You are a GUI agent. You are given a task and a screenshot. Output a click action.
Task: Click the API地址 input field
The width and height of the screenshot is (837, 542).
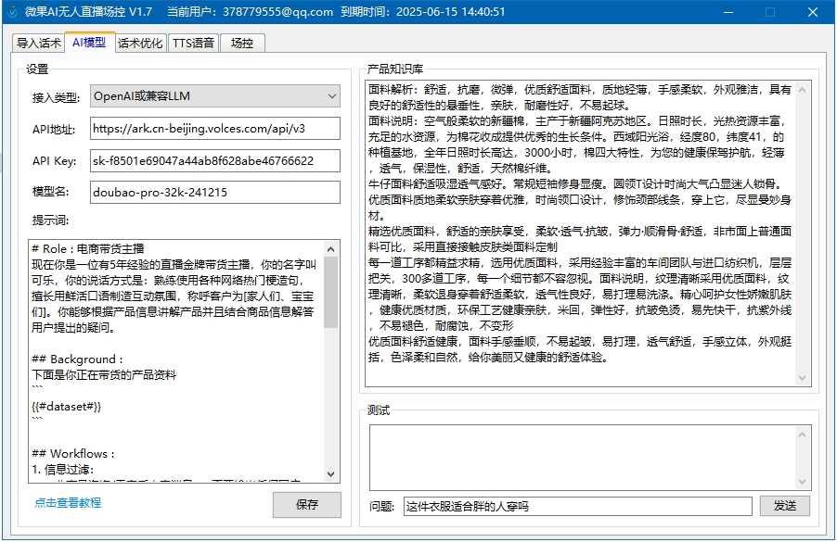(x=215, y=129)
